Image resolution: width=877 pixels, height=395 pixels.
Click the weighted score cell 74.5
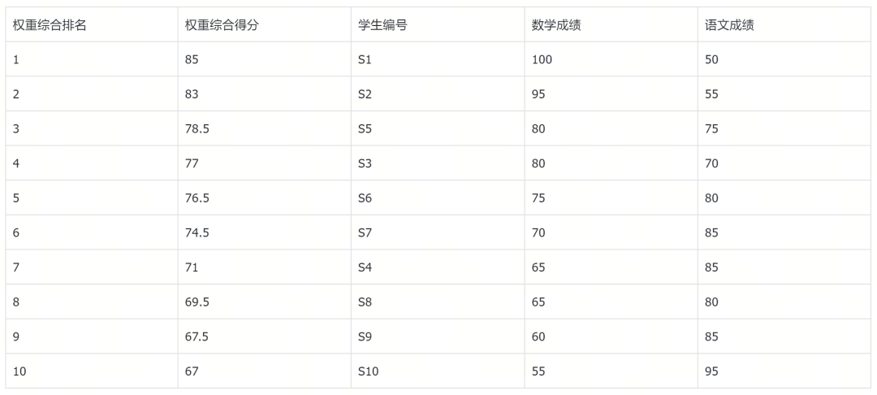(x=197, y=232)
